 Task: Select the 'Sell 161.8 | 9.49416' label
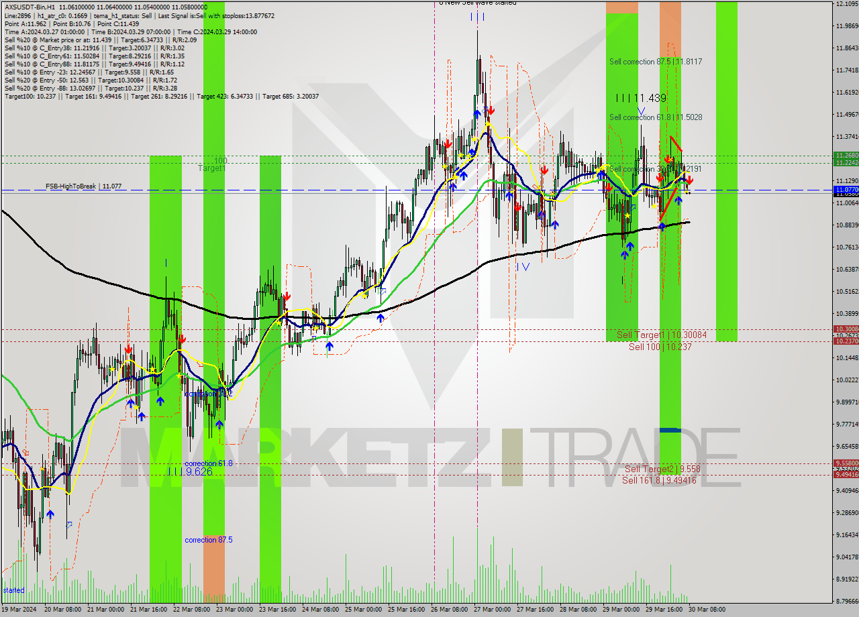[659, 480]
